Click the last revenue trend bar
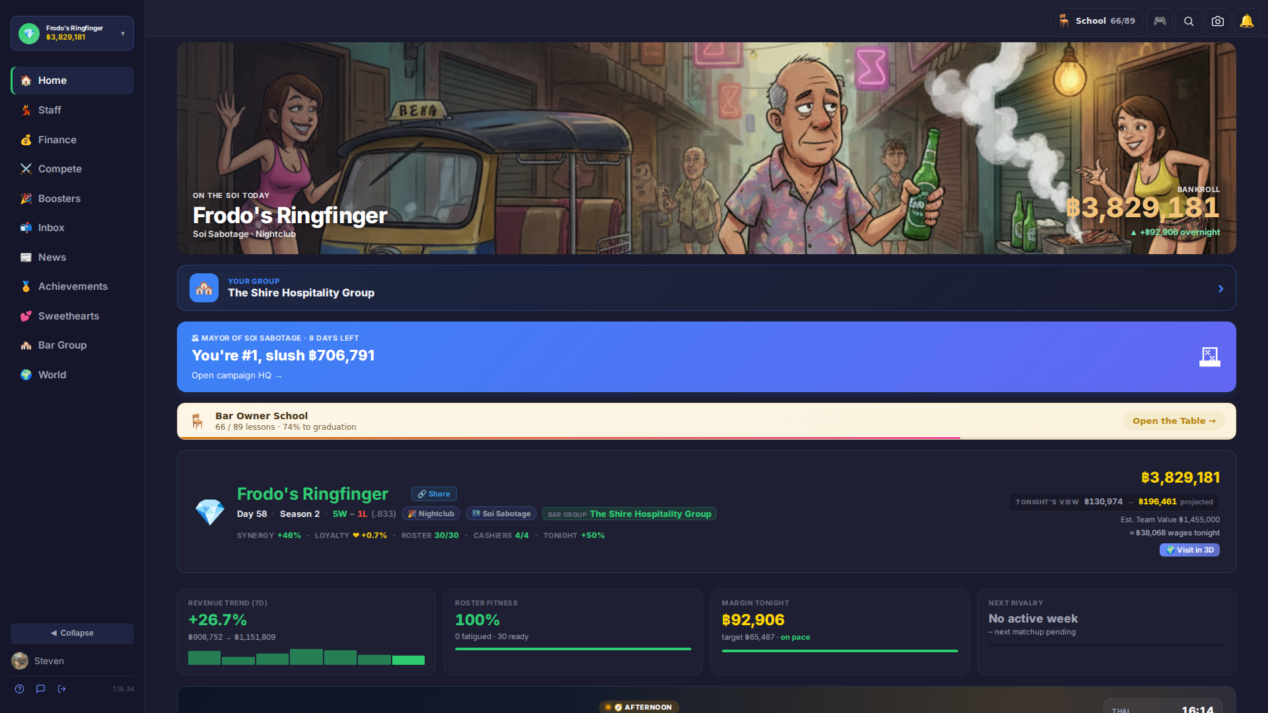This screenshot has width=1268, height=713. pyautogui.click(x=408, y=660)
